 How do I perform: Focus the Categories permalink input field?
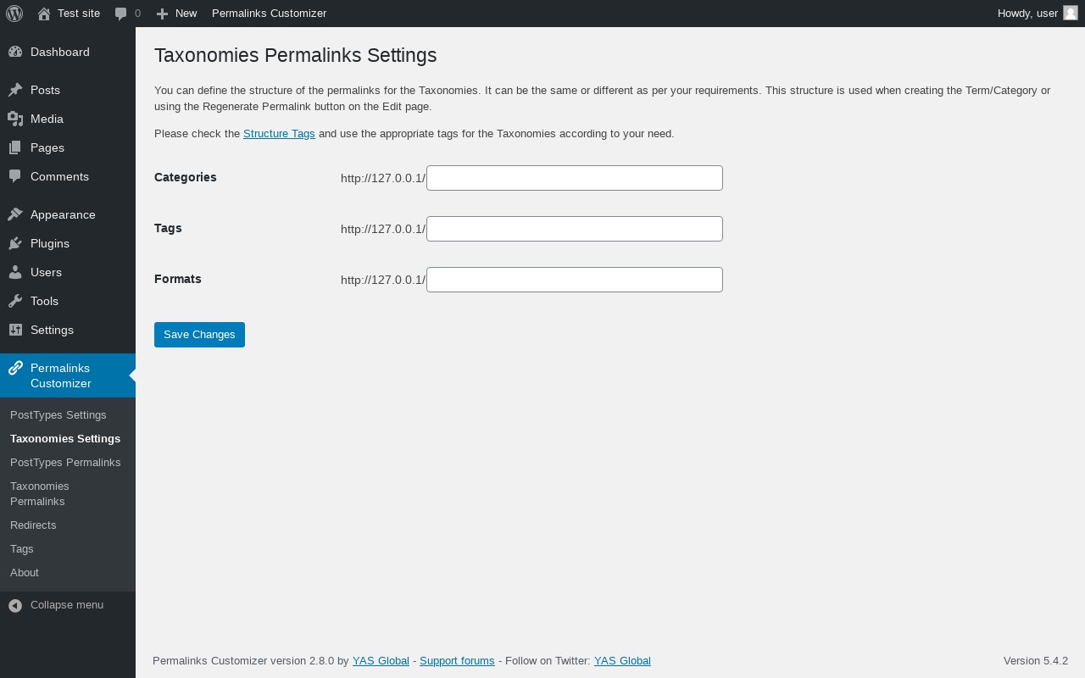click(575, 178)
